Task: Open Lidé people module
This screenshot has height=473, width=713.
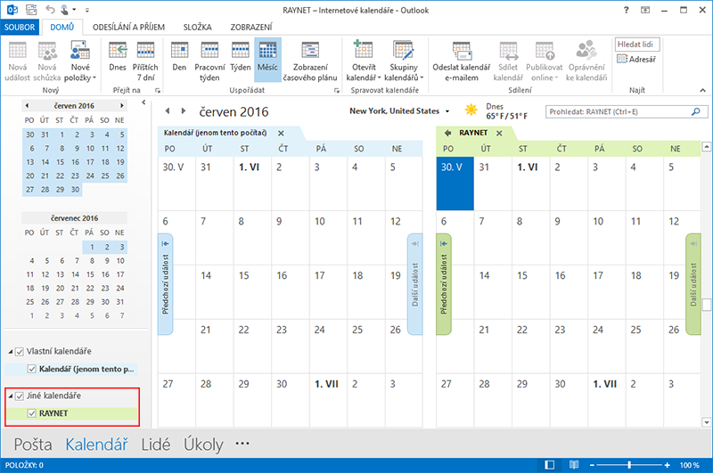Action: tap(156, 444)
